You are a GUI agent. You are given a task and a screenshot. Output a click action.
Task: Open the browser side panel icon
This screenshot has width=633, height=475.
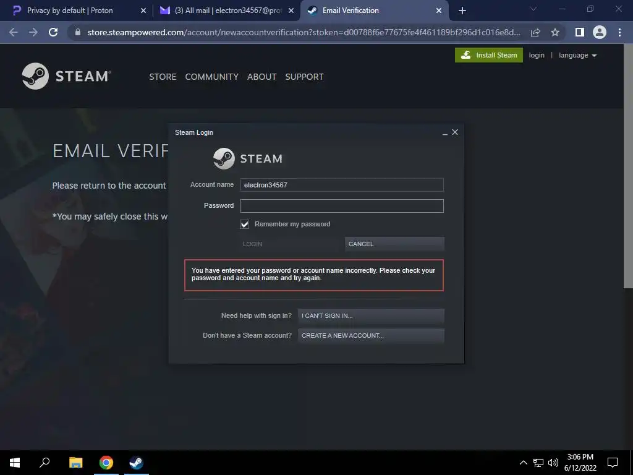click(x=580, y=32)
